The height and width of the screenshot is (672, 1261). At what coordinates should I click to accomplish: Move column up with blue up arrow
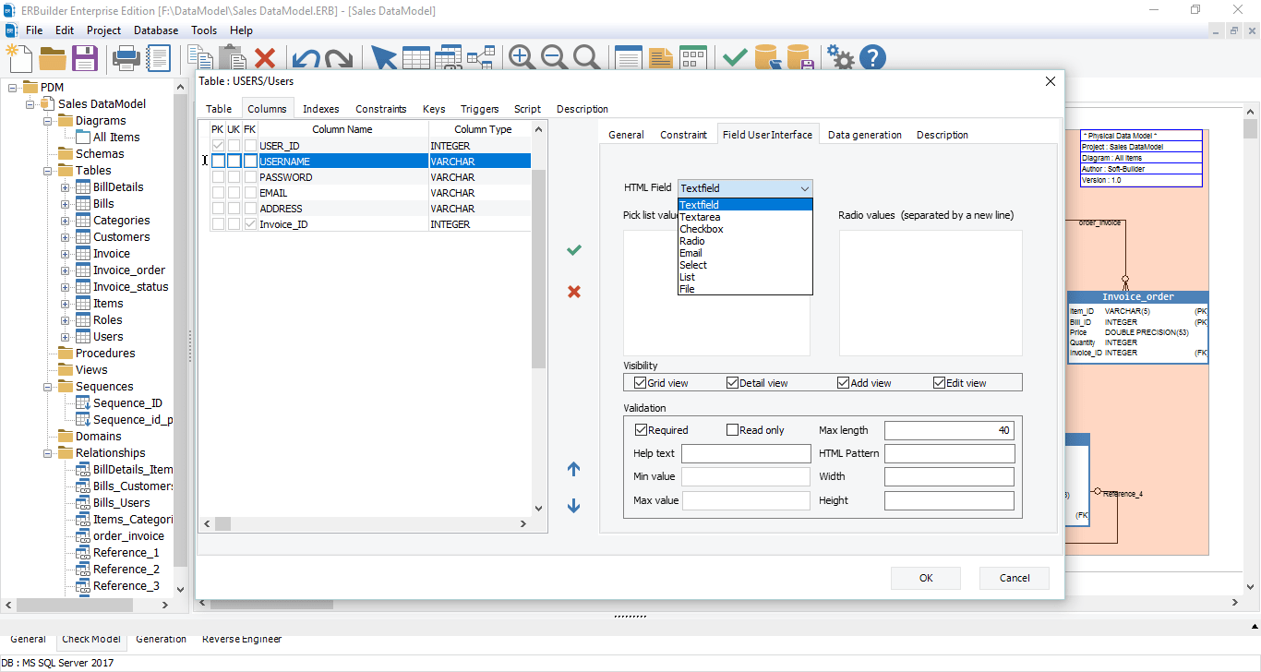click(574, 469)
